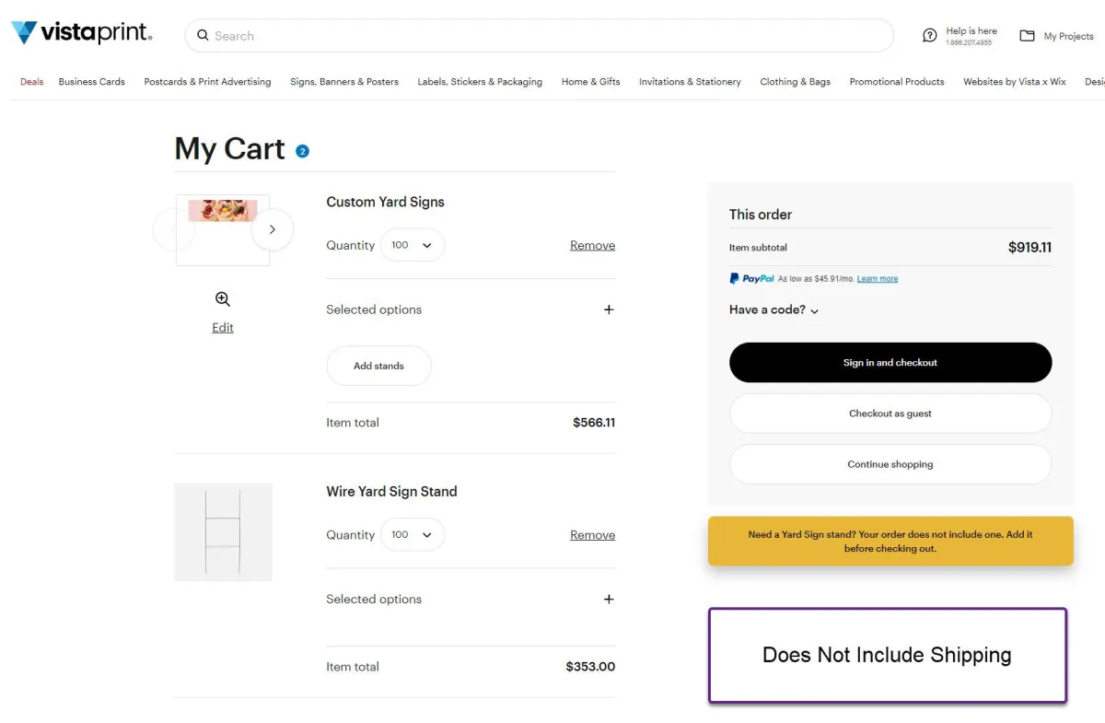This screenshot has width=1105, height=723.
Task: Open Signs, Banners & Posters menu
Action: [x=343, y=82]
